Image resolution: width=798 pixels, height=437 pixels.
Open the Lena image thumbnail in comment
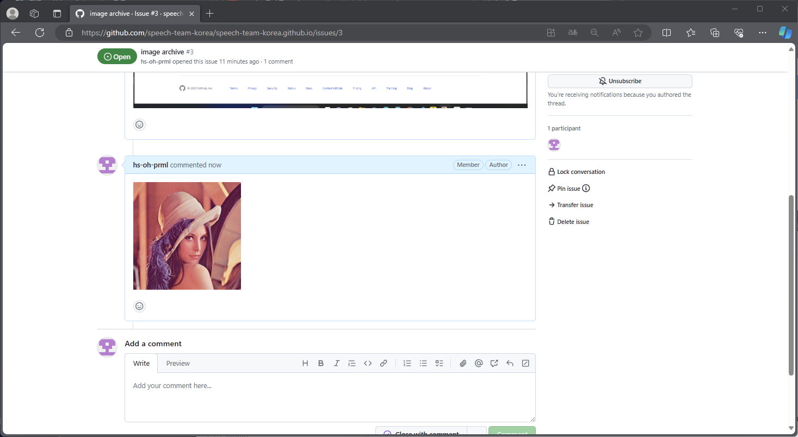pyautogui.click(x=187, y=236)
